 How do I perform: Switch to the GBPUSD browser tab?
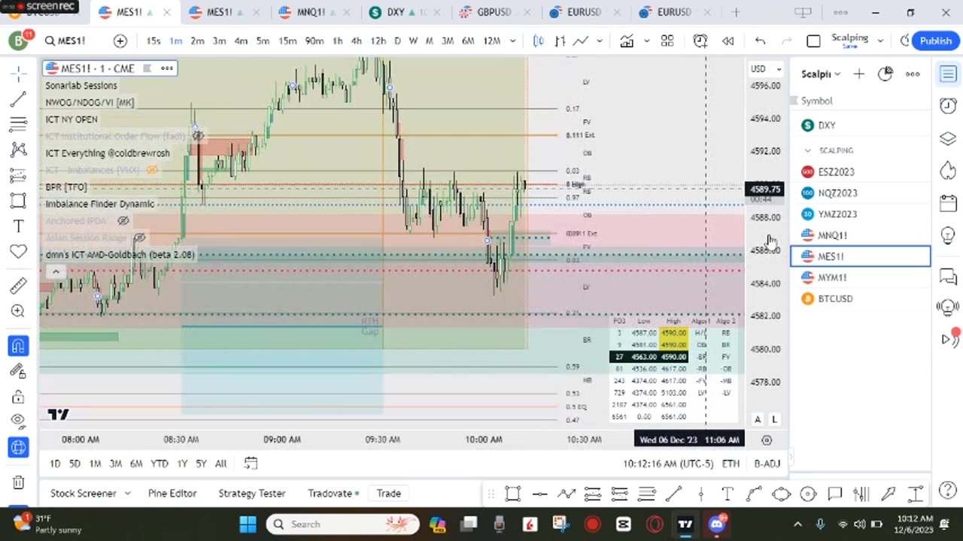(x=494, y=12)
